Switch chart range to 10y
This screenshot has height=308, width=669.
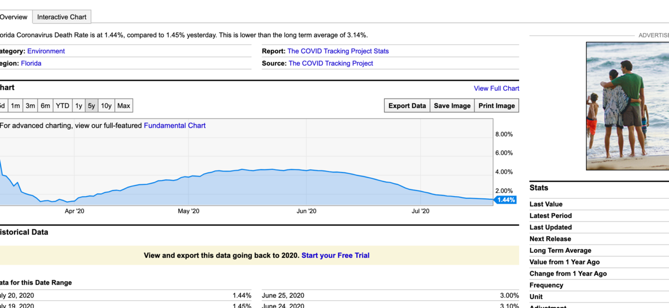(106, 106)
